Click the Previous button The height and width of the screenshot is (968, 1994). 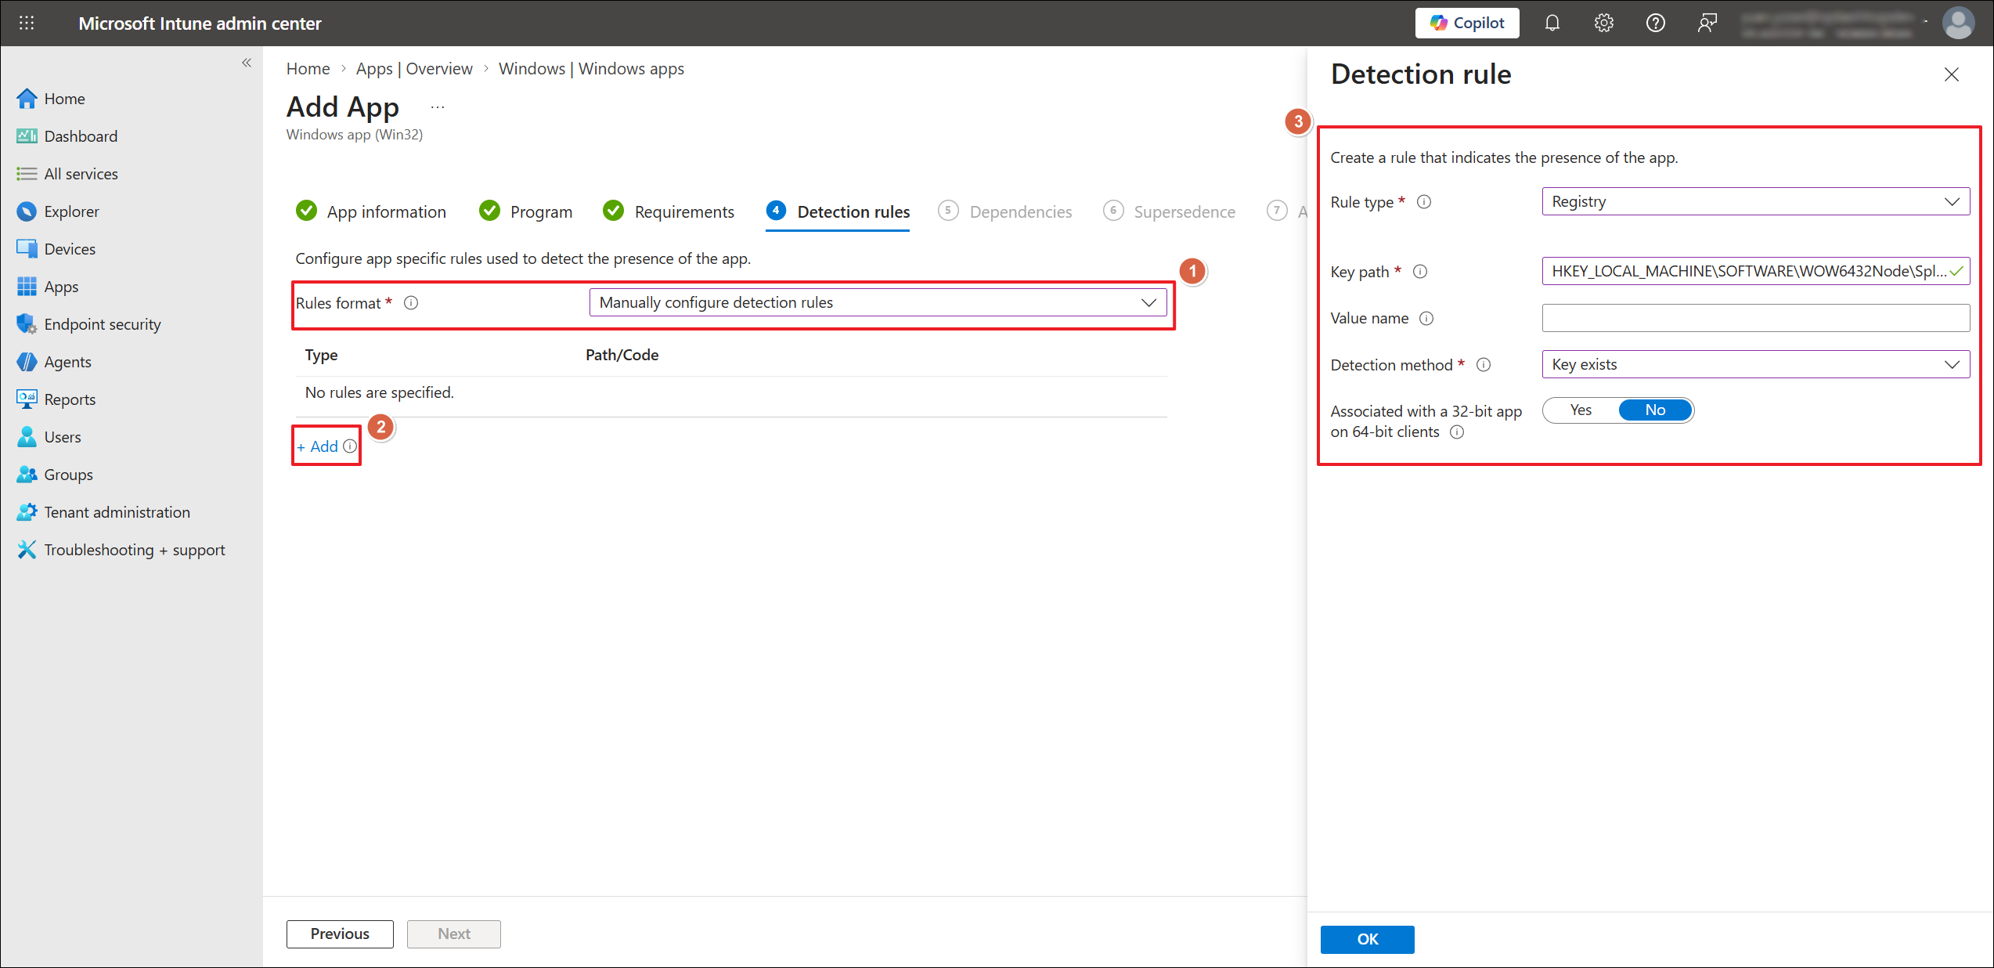coord(340,934)
